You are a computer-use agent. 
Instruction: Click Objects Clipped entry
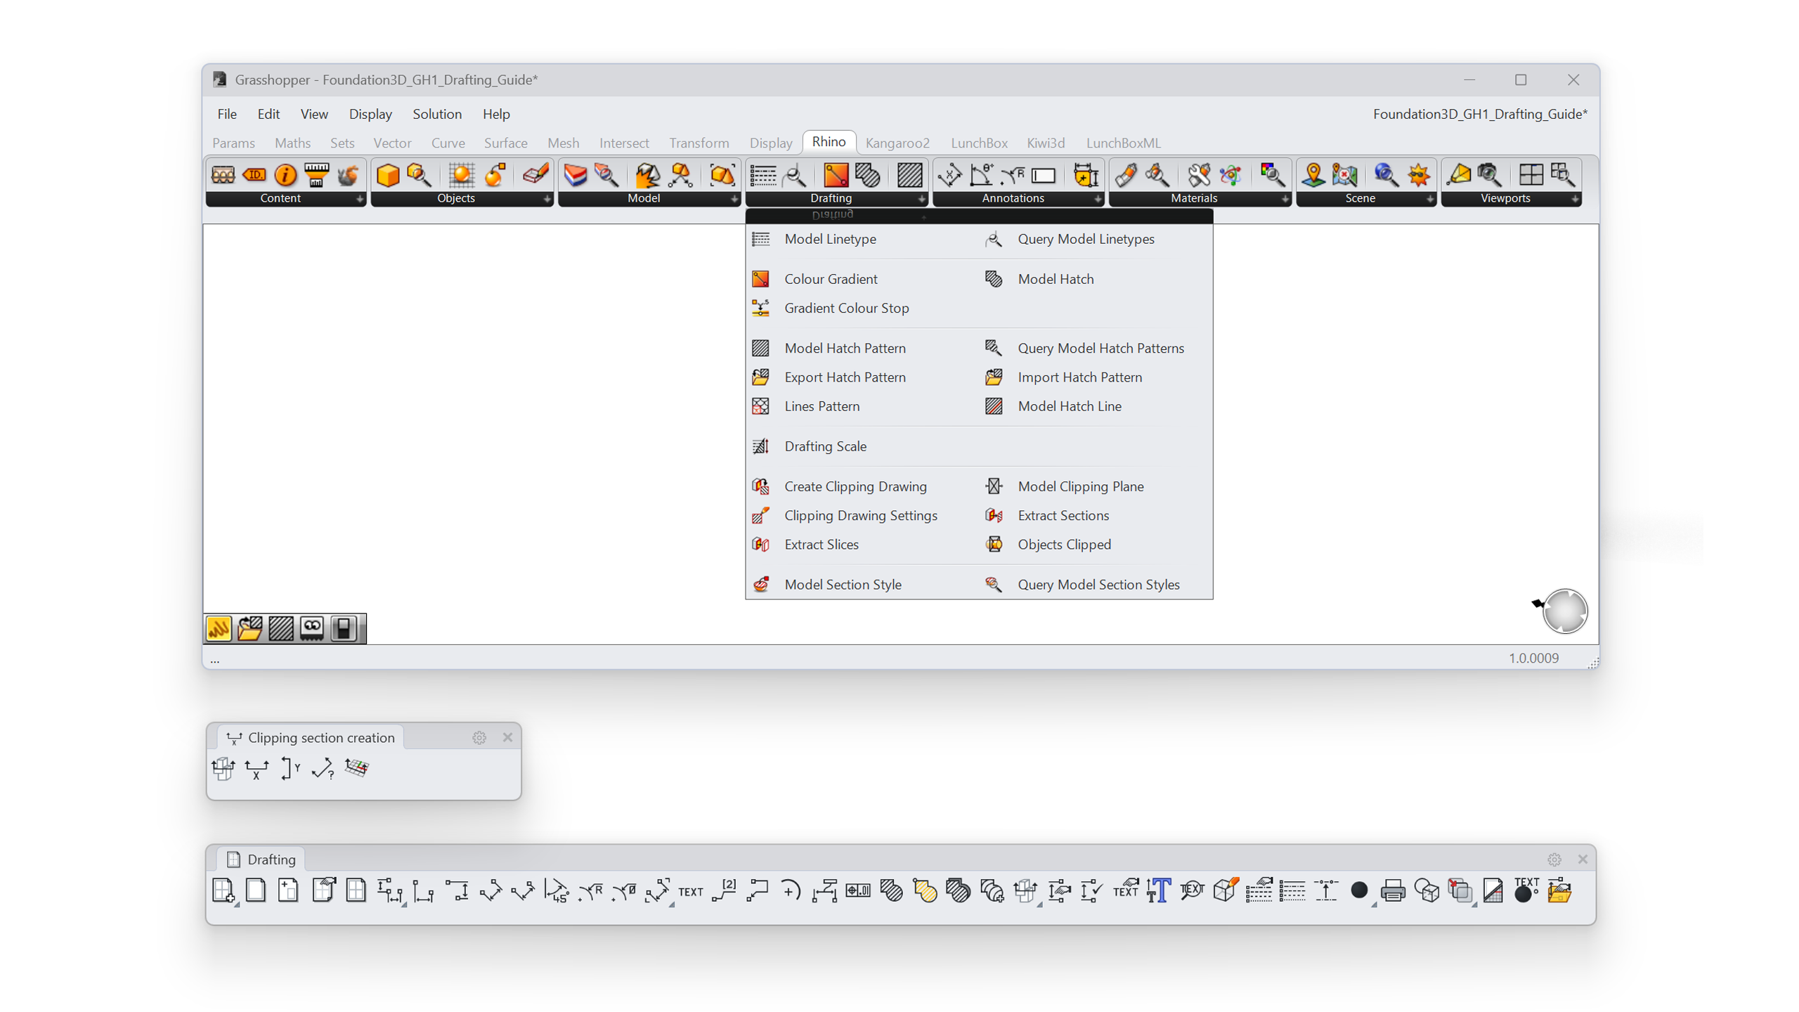coord(1047,543)
